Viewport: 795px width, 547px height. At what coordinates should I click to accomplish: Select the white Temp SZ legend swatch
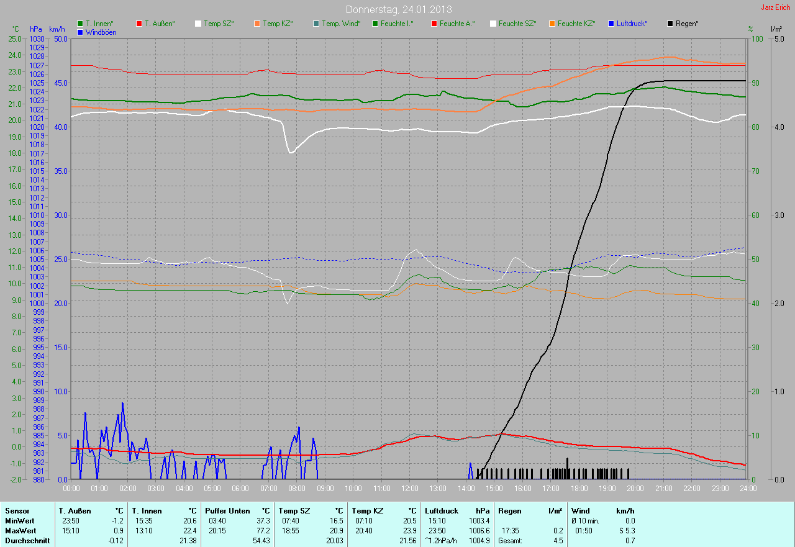198,24
